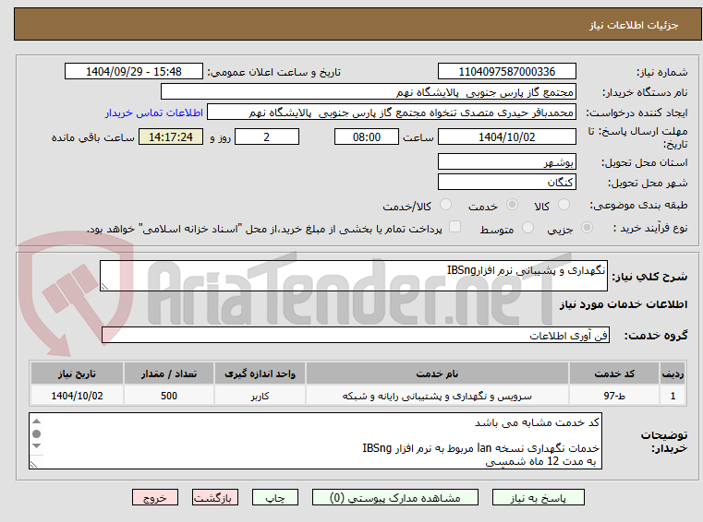Click scroll up arrow in buyer notes
The width and height of the screenshot is (703, 522).
[37, 421]
